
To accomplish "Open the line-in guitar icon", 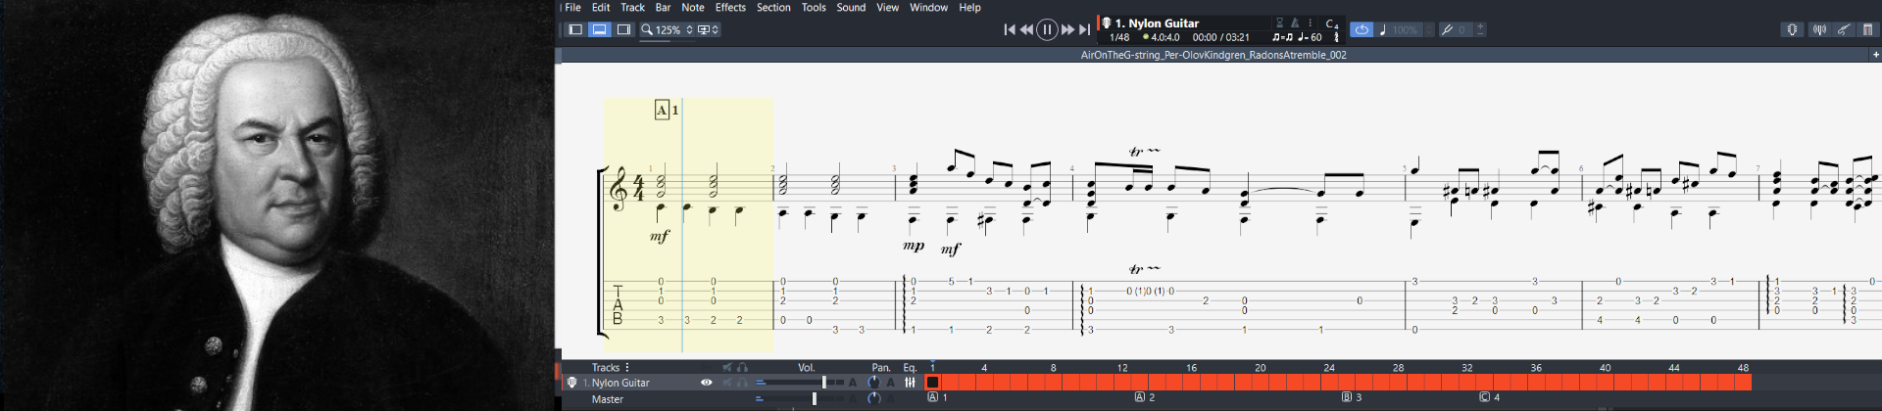I will [1843, 29].
